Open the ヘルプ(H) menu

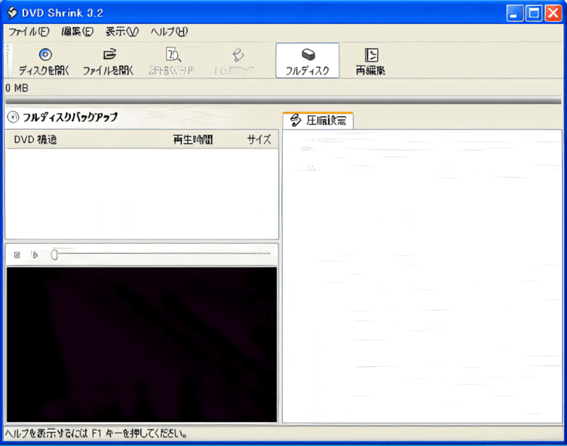click(169, 32)
